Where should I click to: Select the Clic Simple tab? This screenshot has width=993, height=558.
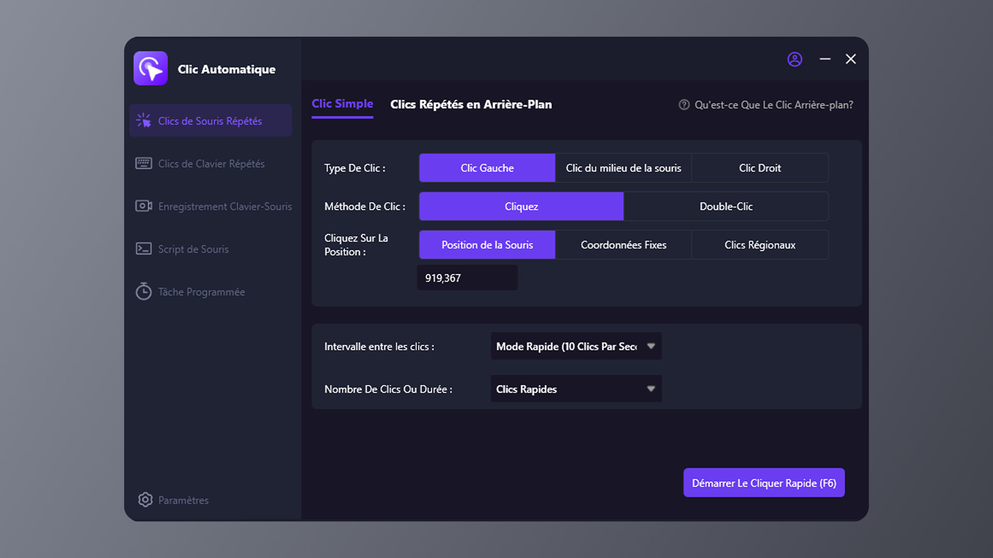342,104
